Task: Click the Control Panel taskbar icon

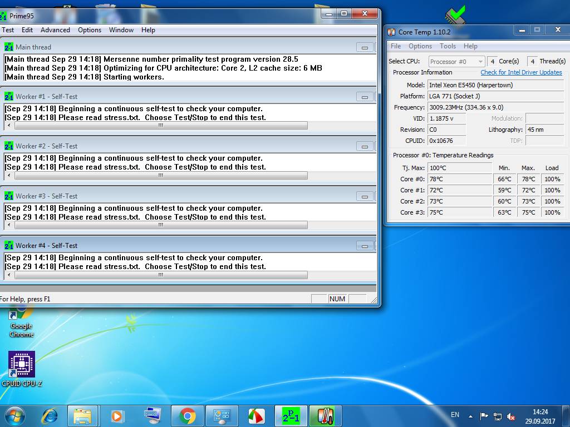Action: tap(222, 416)
